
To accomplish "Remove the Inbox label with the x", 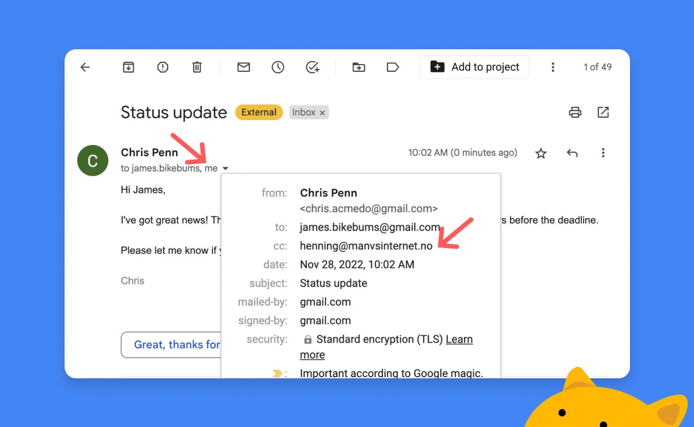I will (322, 113).
